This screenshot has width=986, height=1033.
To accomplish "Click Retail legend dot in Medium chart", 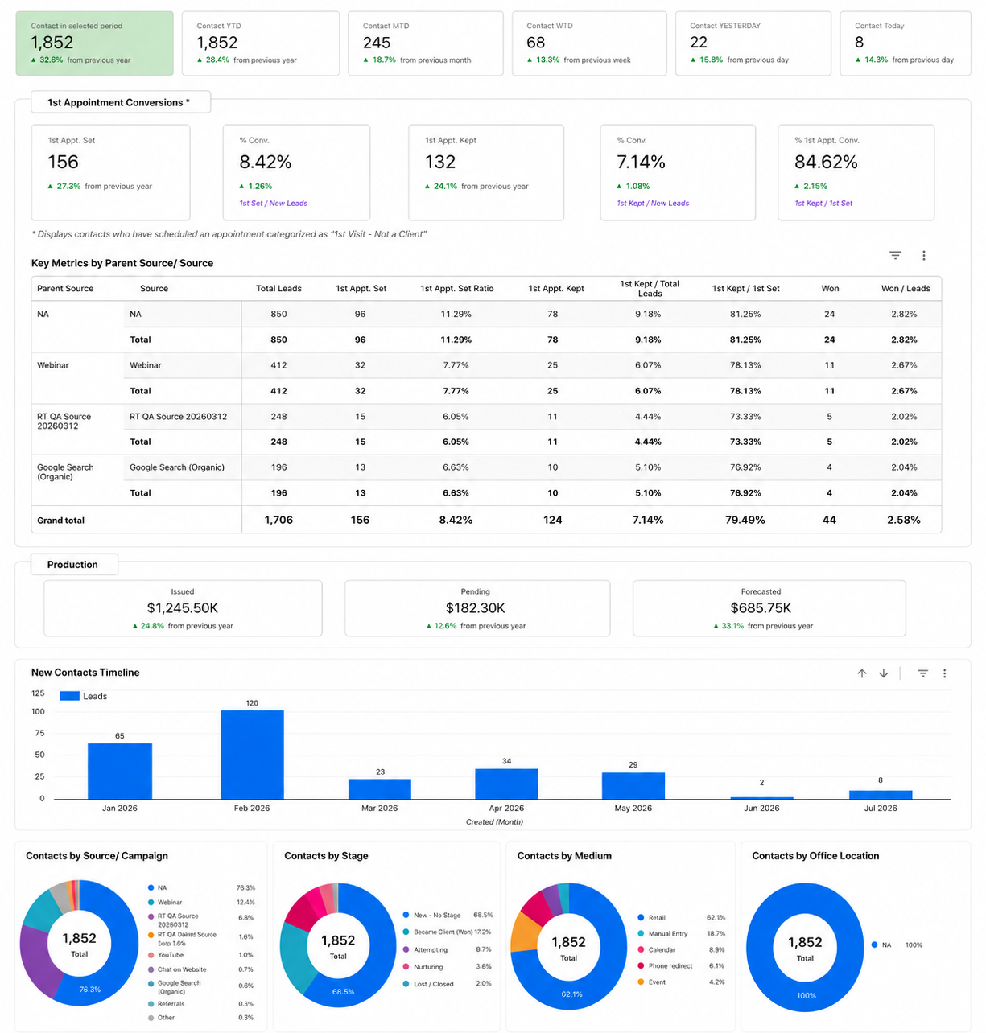I will 641,917.
